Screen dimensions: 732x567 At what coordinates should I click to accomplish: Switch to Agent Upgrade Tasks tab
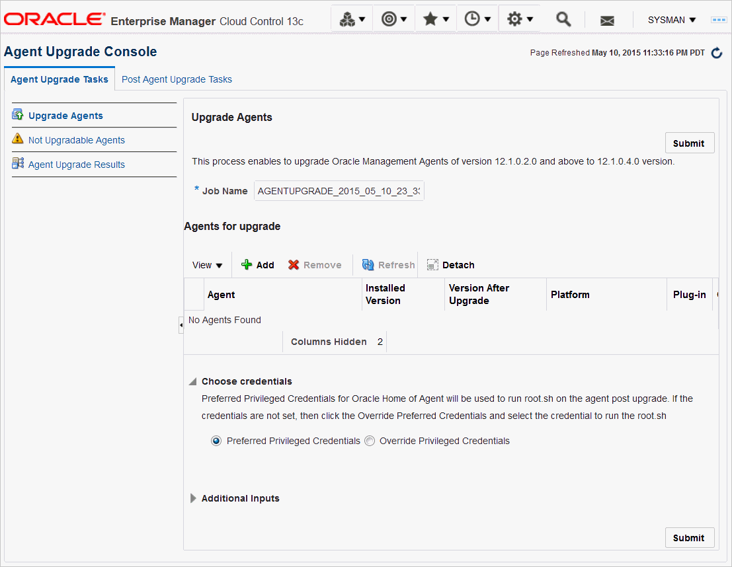60,79
